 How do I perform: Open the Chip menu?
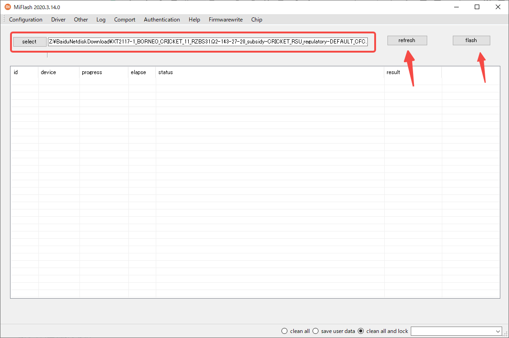[x=257, y=20]
